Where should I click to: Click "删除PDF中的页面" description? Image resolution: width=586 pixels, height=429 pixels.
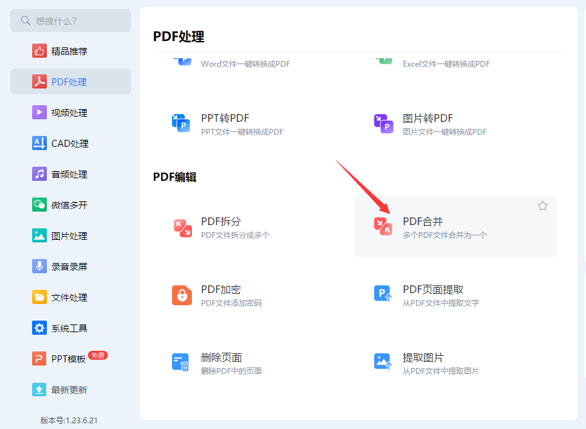[231, 371]
